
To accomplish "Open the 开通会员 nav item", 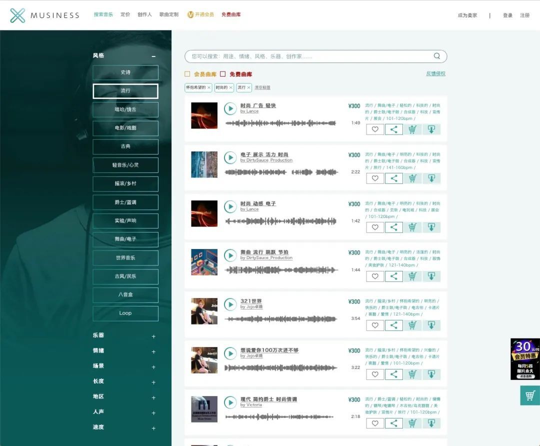I will point(200,14).
